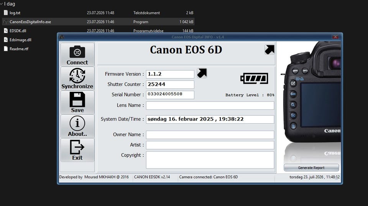This screenshot has height=206, width=368.
Task: Click the battery level indicator icon
Action: (x=254, y=78)
